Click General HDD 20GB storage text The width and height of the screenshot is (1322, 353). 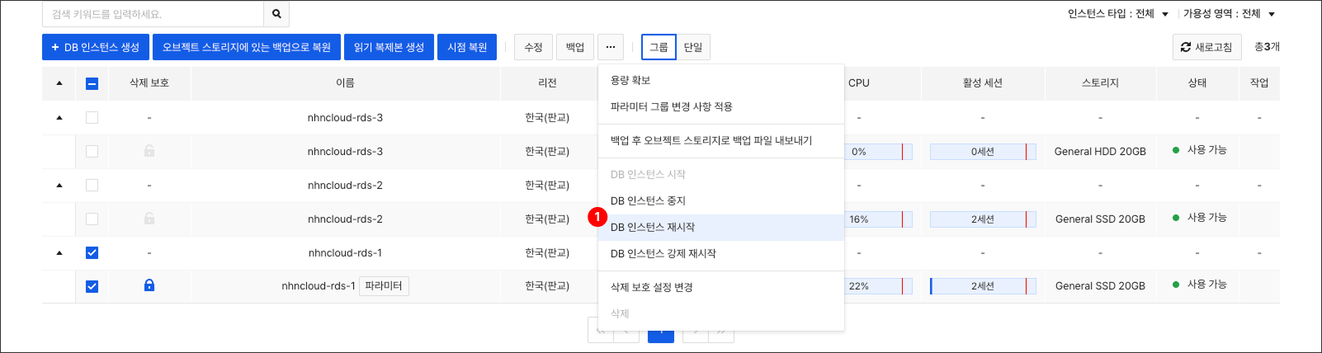click(1100, 152)
